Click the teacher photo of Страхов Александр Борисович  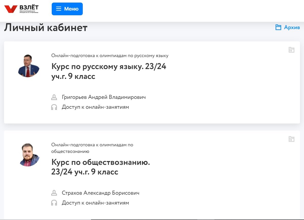[29, 155]
